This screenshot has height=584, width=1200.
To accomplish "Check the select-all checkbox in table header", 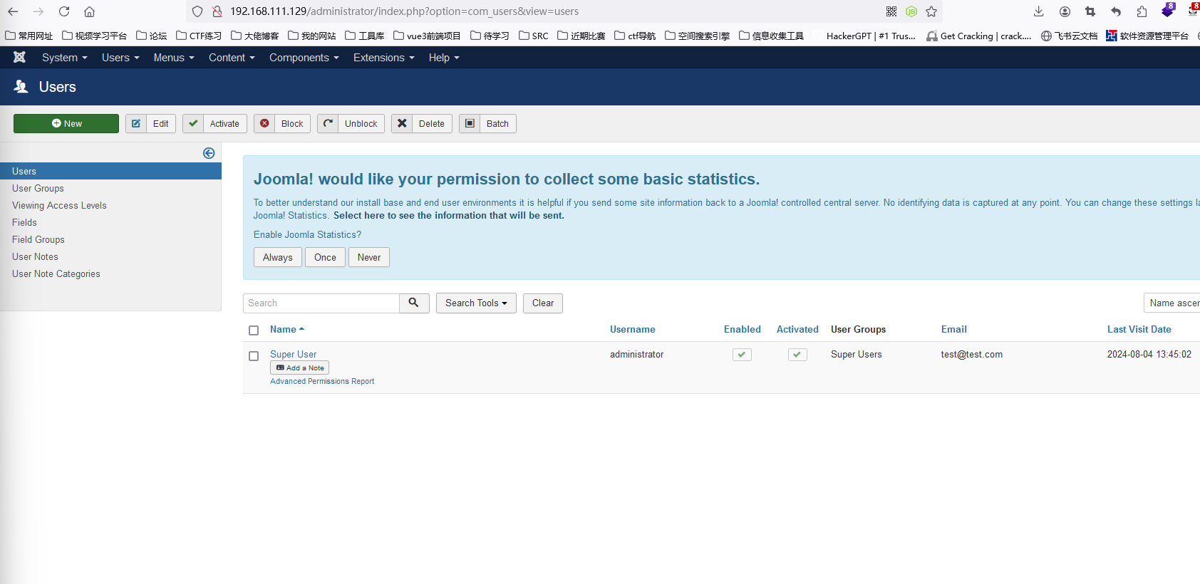I will tap(254, 330).
